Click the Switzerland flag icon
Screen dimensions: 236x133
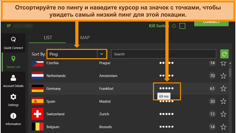pos(38,114)
